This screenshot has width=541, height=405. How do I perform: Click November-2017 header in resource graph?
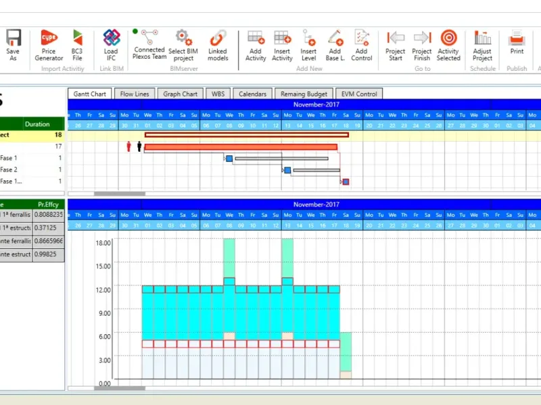pos(316,205)
